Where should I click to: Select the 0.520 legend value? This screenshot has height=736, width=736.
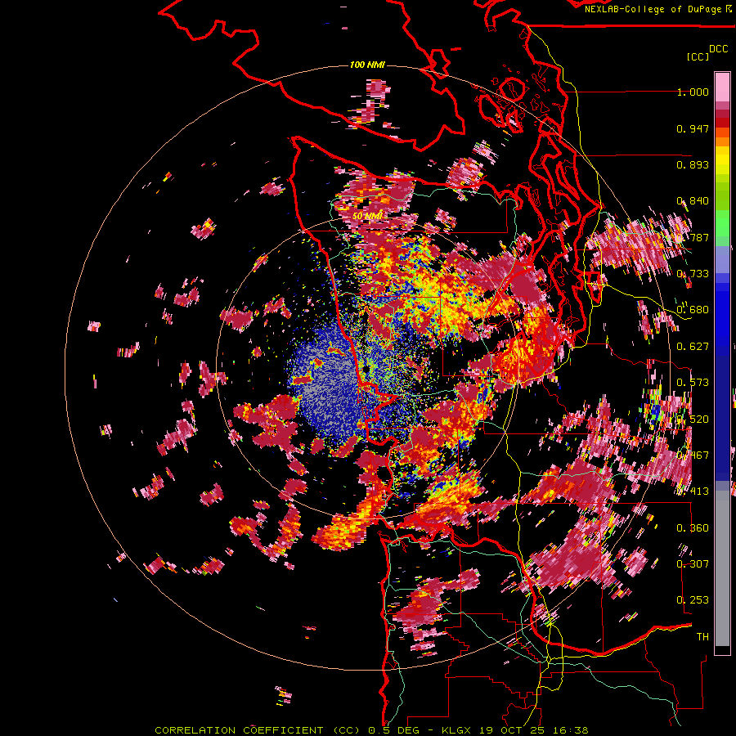point(693,420)
